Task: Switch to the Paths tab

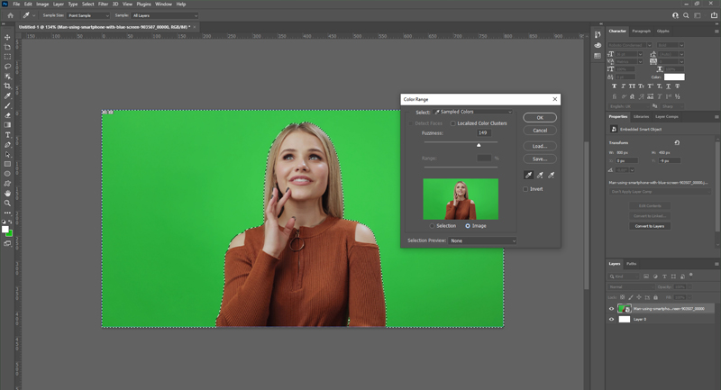Action: (632, 264)
